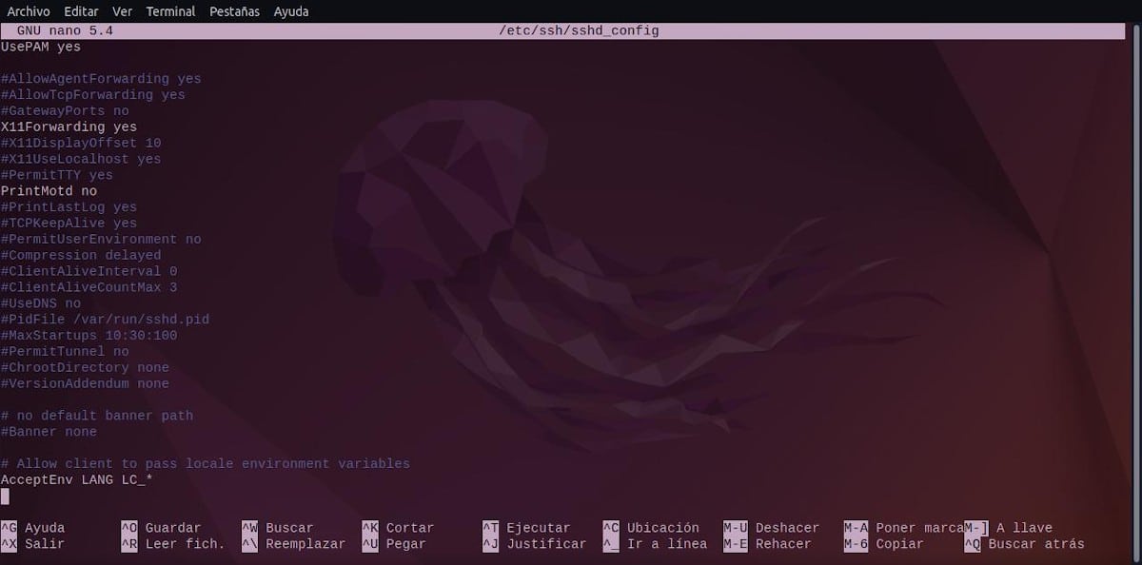Open the Archivo menu
Viewport: 1142px width, 565px height.
28,11
